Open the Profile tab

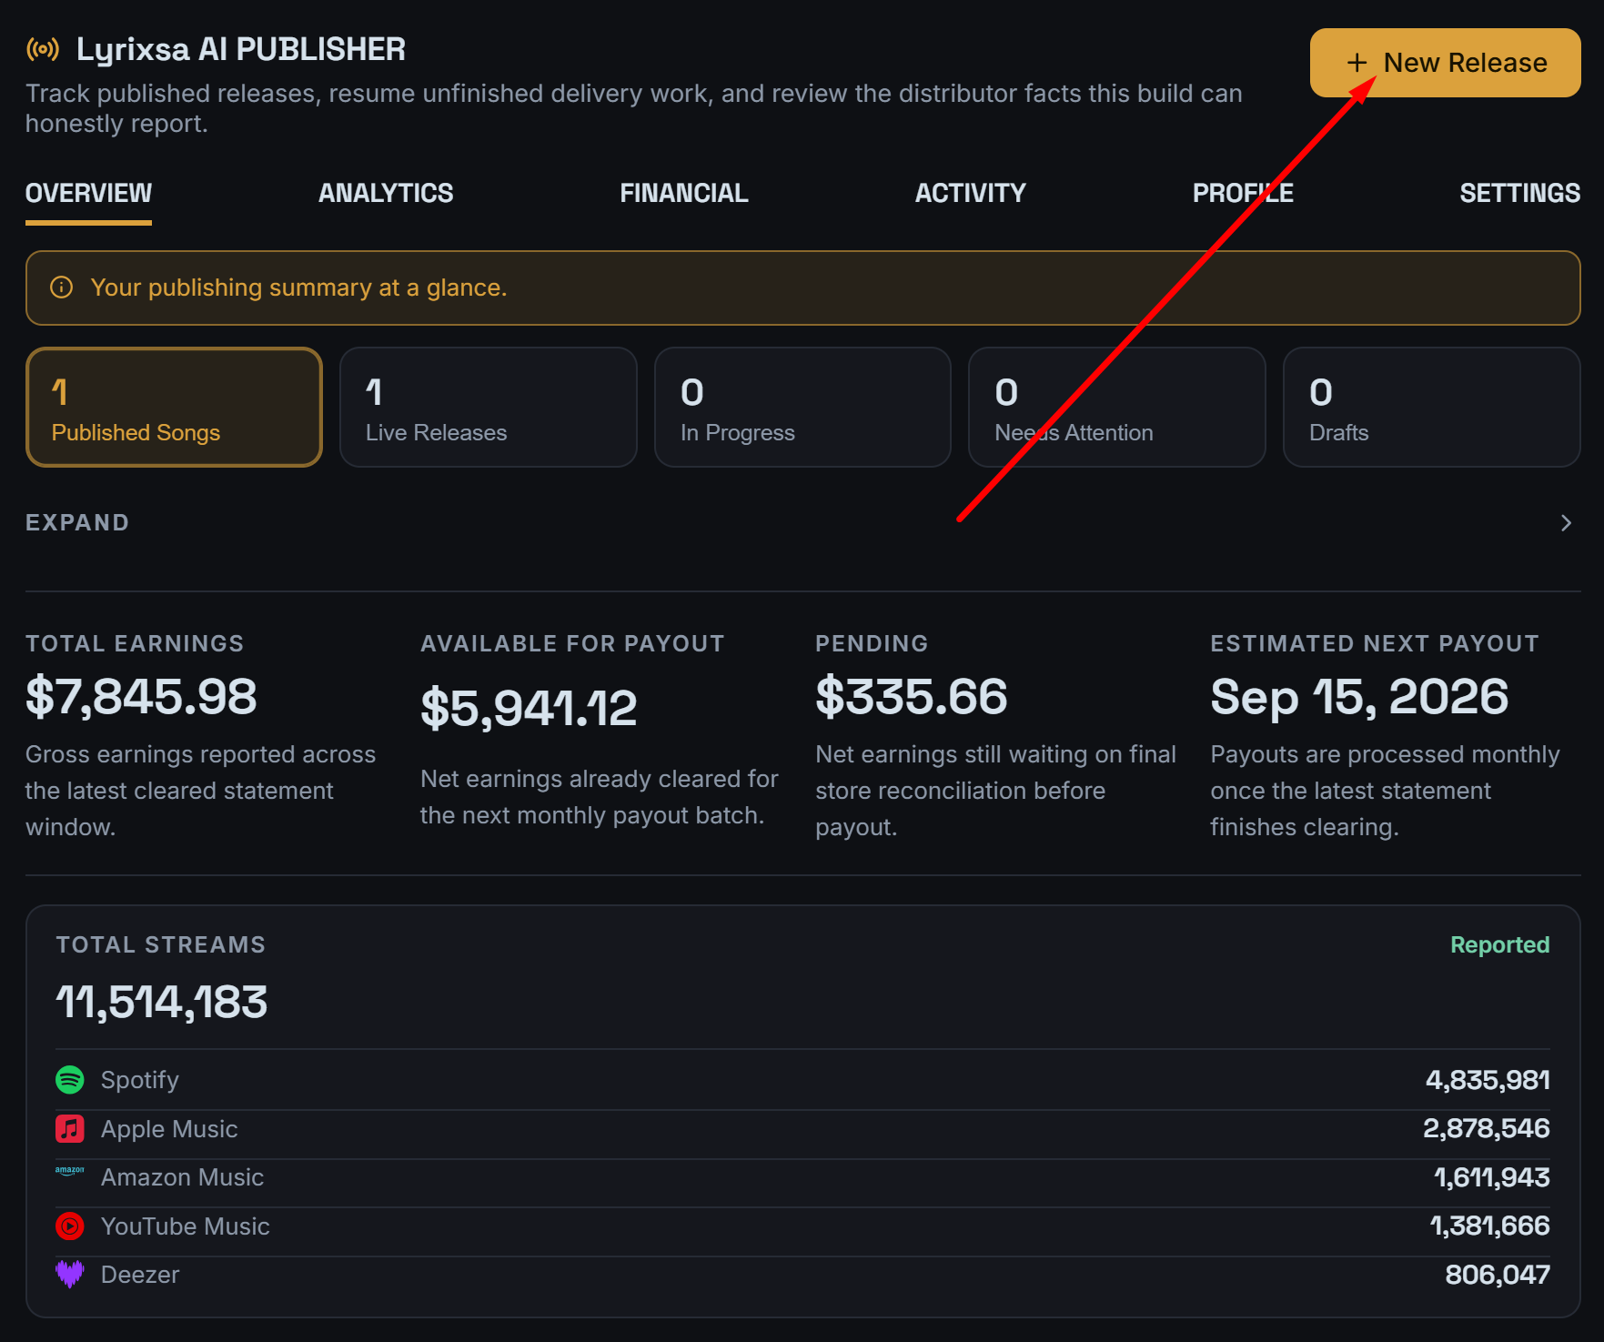(1243, 194)
